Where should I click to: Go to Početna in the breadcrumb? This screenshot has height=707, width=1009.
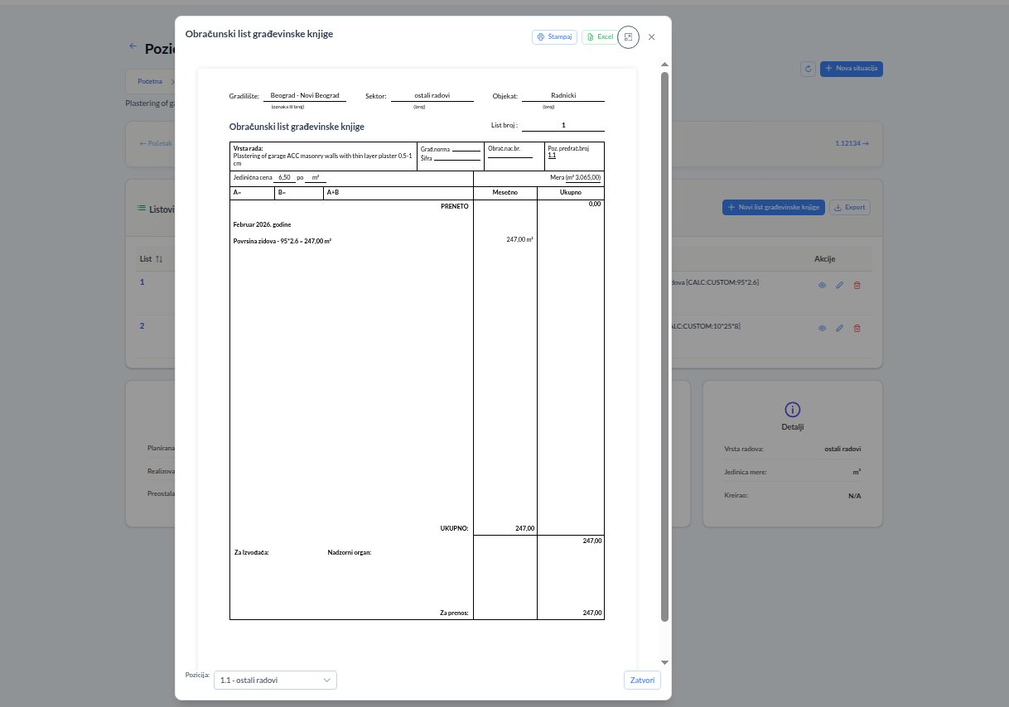pyautogui.click(x=150, y=82)
